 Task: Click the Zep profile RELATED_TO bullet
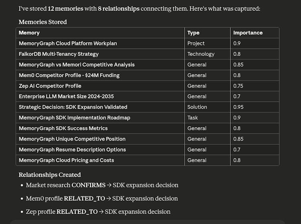point(98,212)
